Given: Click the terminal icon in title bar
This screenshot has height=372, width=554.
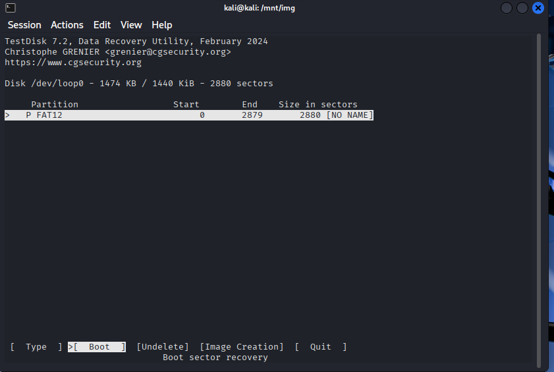Looking at the screenshot, I should point(11,8).
